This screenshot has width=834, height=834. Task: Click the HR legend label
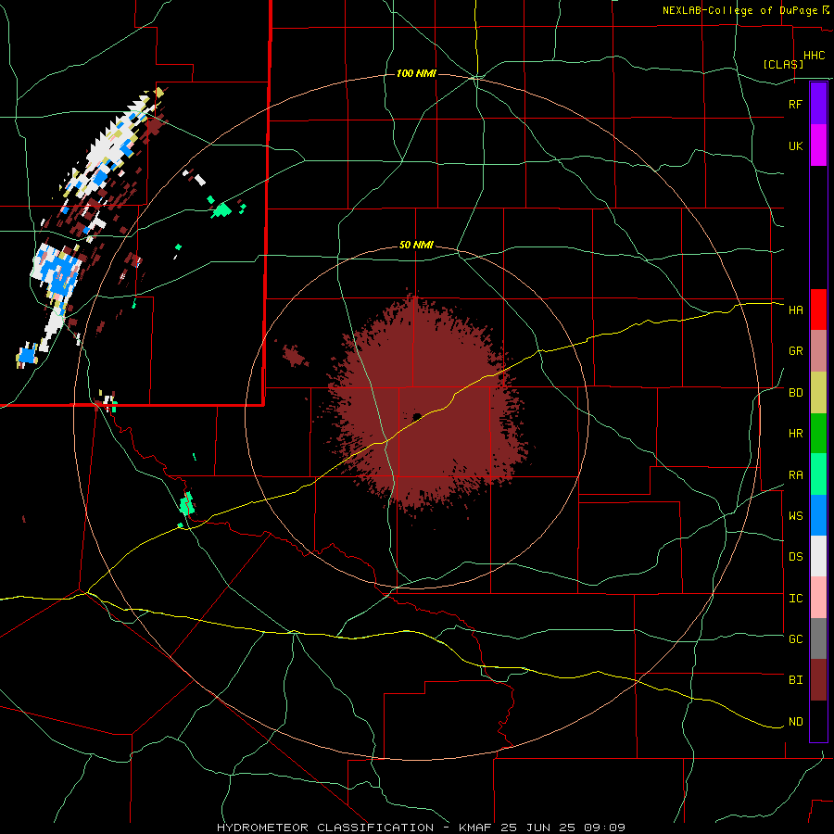coord(795,434)
